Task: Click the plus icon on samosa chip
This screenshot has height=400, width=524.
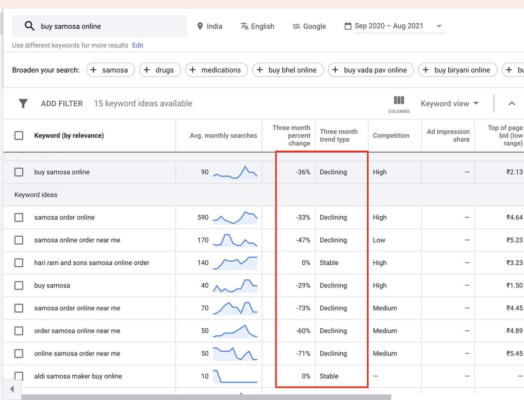Action: [94, 70]
